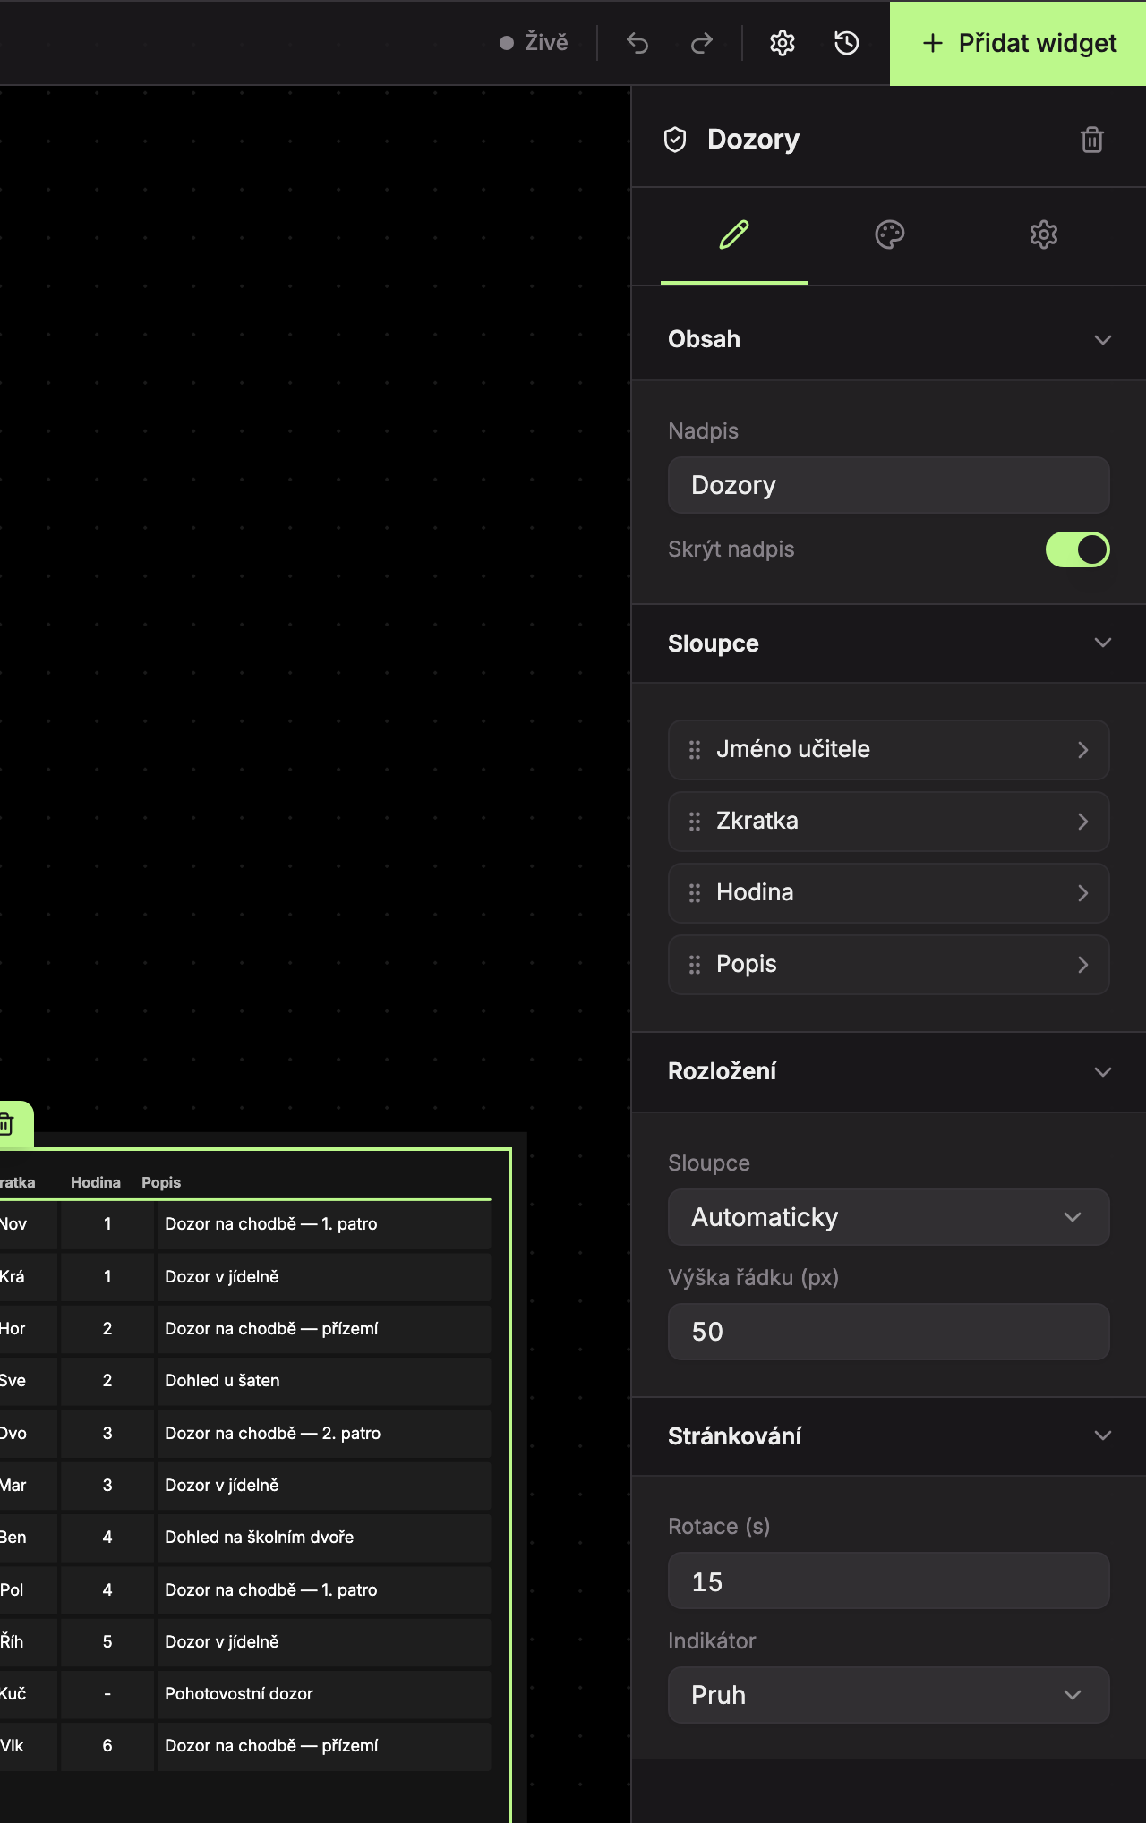Click Hodina cell showing 6
This screenshot has width=1146, height=1823.
[107, 1746]
